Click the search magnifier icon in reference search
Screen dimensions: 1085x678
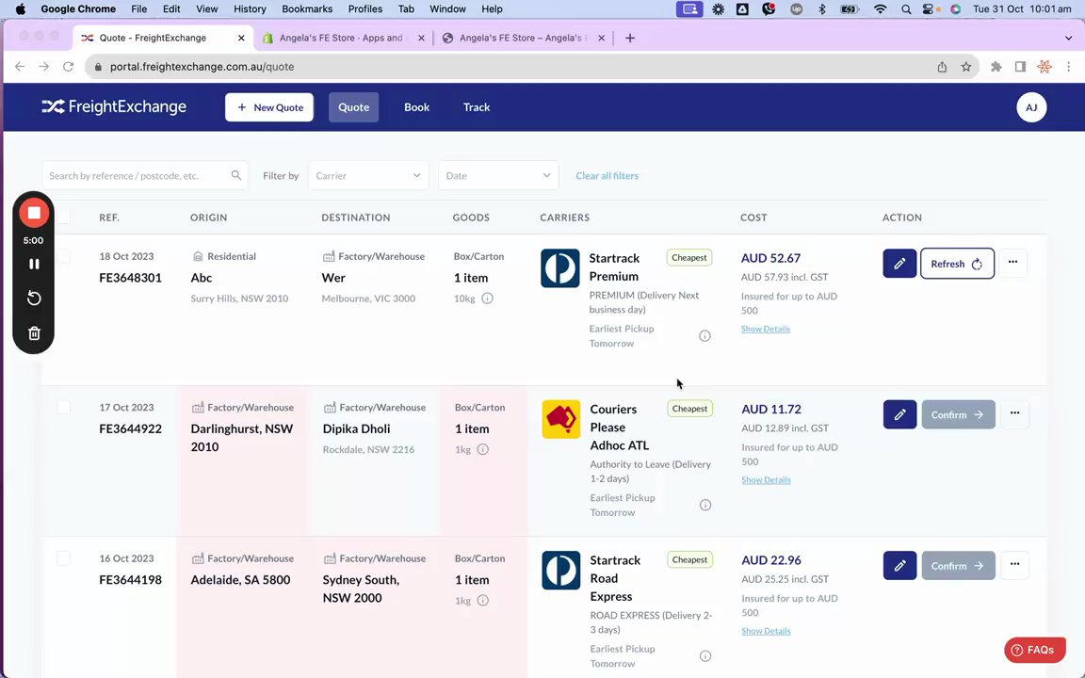236,176
